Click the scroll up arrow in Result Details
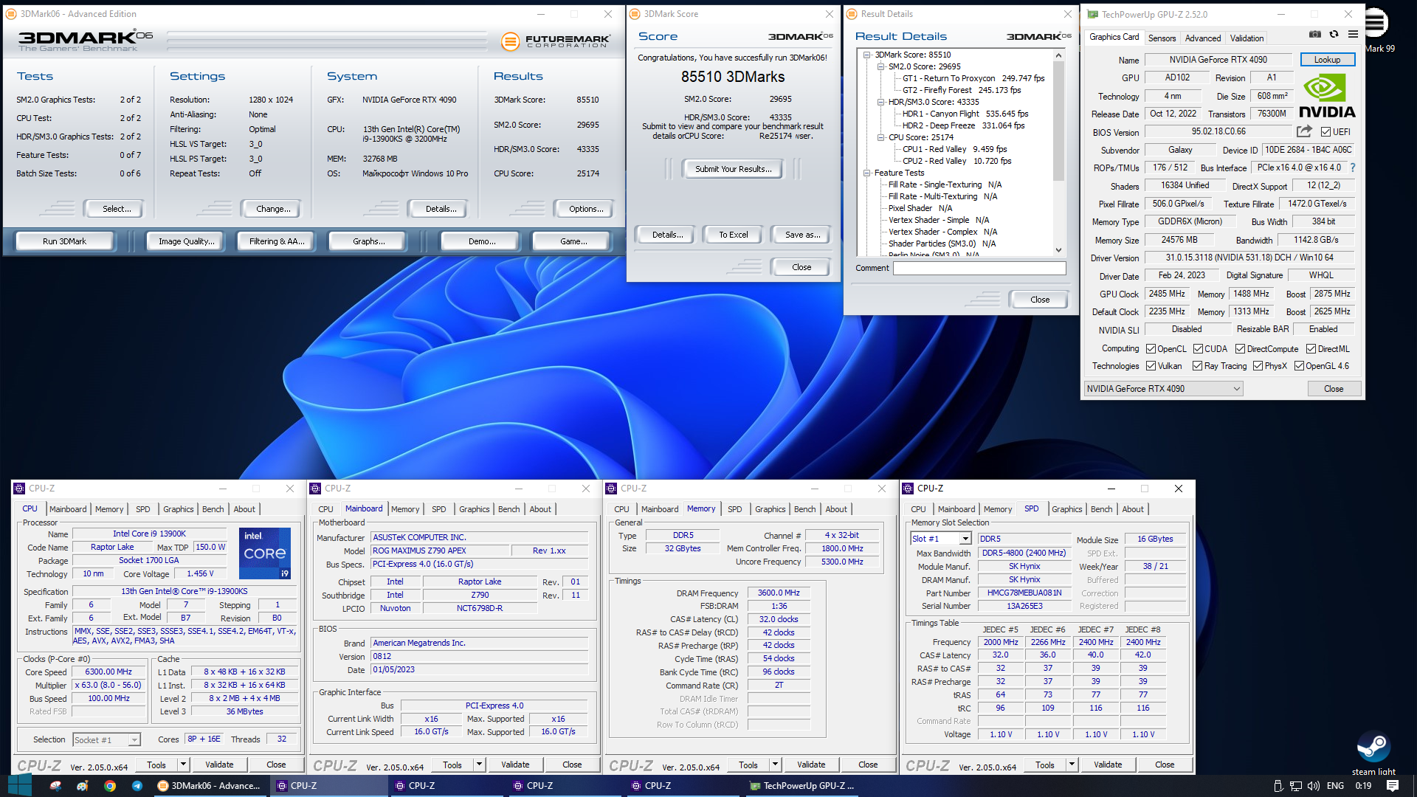Viewport: 1417px width, 797px height. [1058, 55]
